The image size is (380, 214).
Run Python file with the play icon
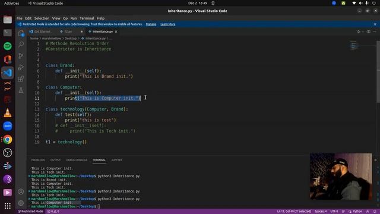(x=359, y=32)
